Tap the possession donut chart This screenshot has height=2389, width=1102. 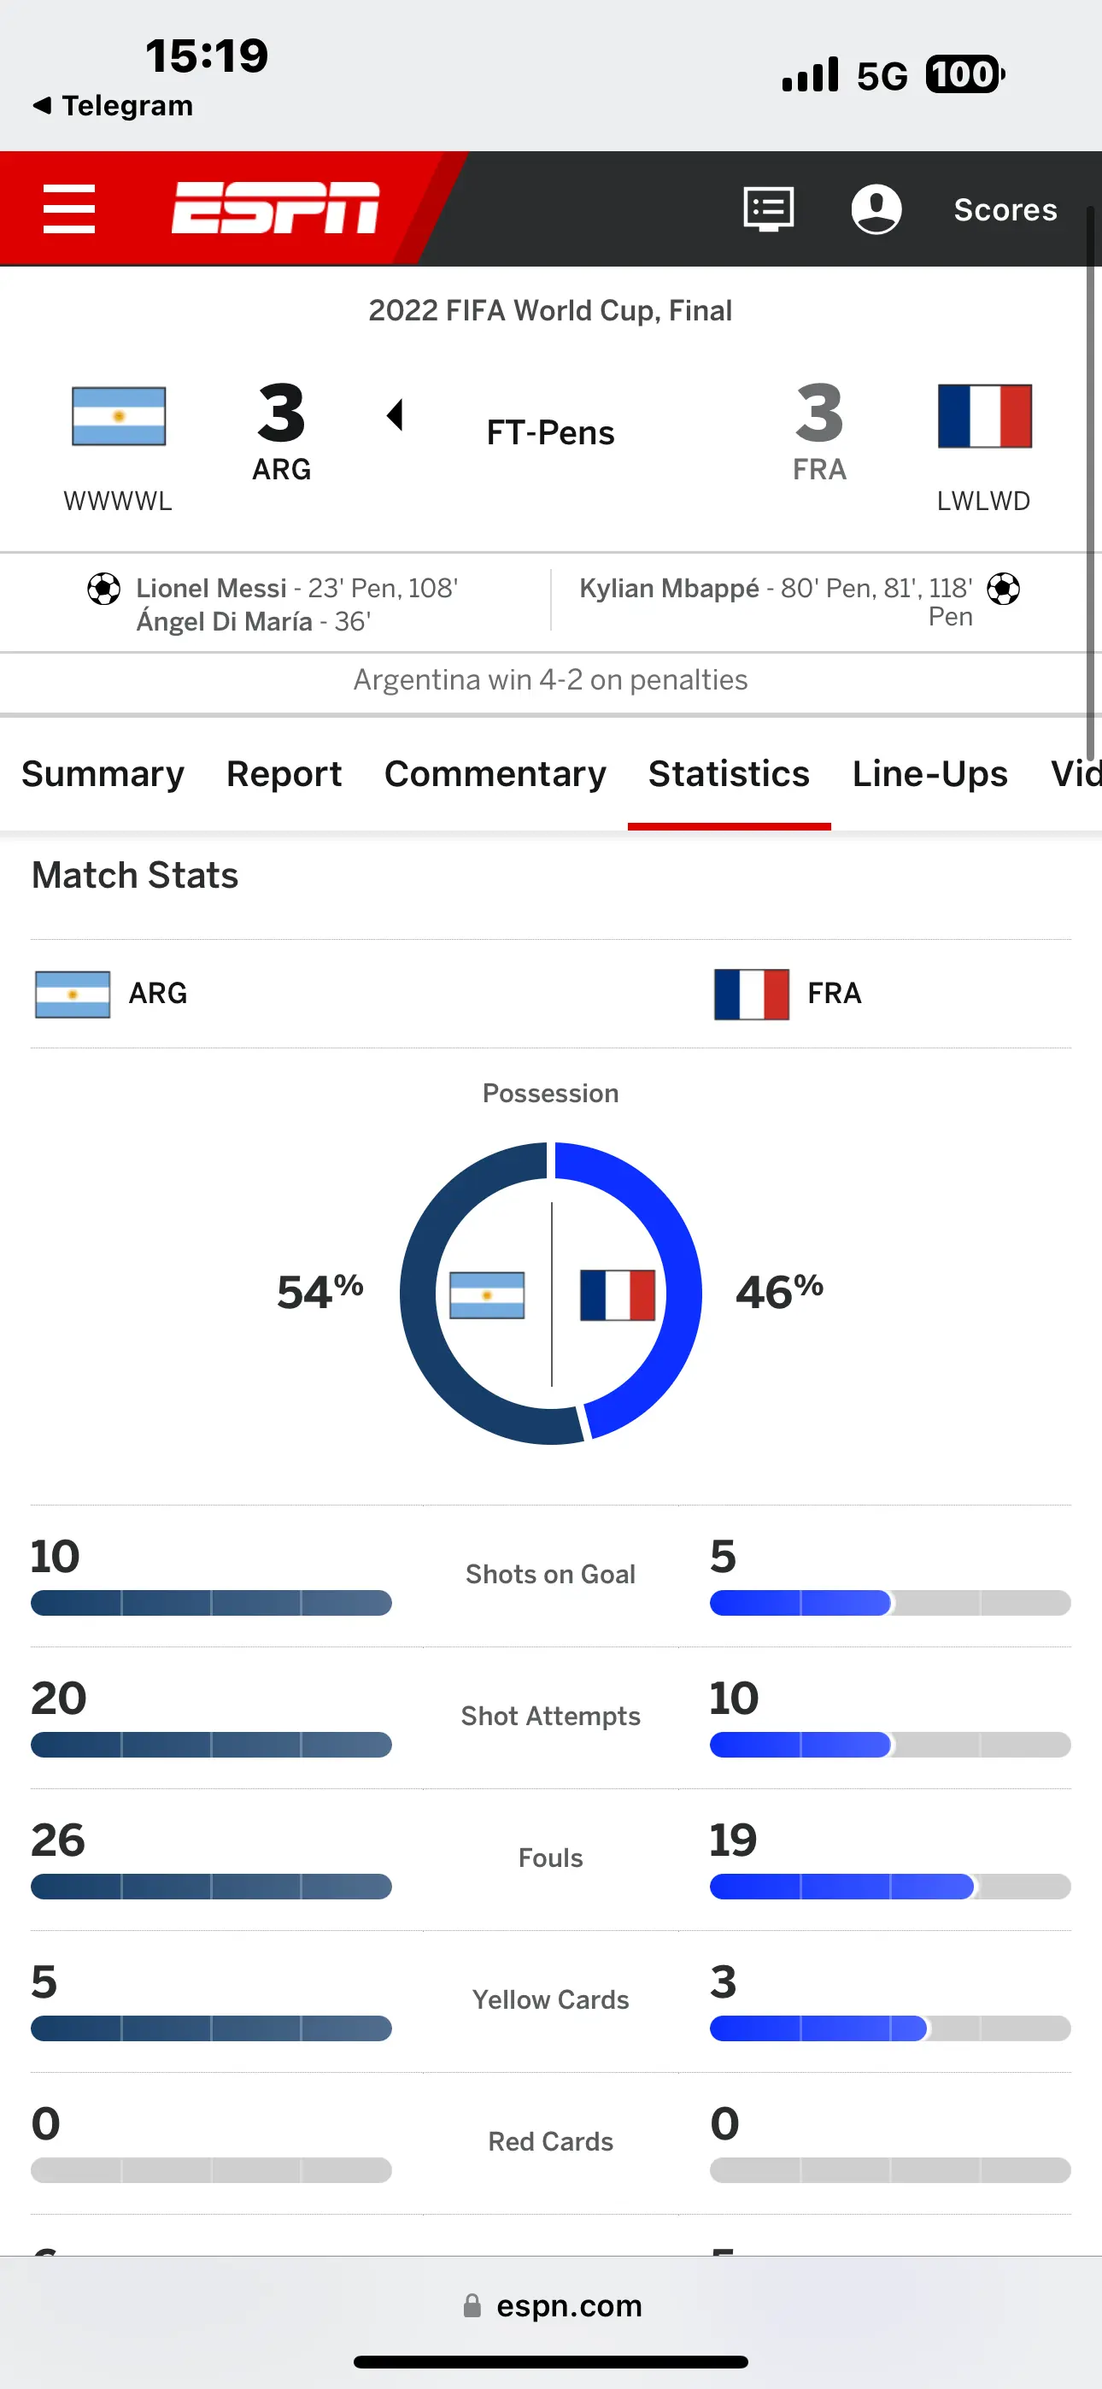click(x=551, y=1293)
